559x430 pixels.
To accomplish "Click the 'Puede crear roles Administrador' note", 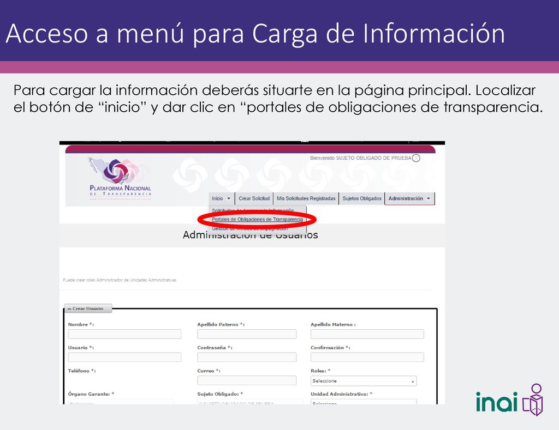I will tap(120, 280).
